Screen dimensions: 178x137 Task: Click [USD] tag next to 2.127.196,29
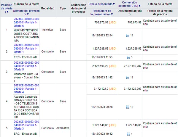tap(113, 66)
